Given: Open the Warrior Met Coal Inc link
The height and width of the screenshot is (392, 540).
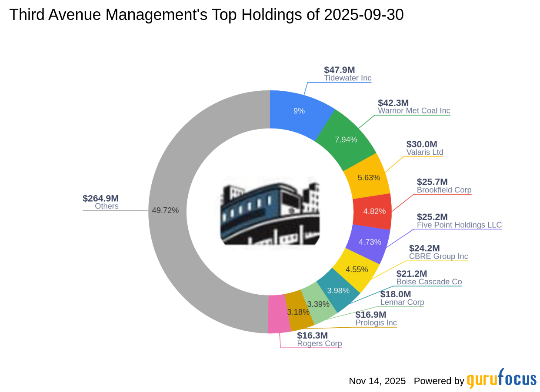Looking at the screenshot, I should pos(414,111).
